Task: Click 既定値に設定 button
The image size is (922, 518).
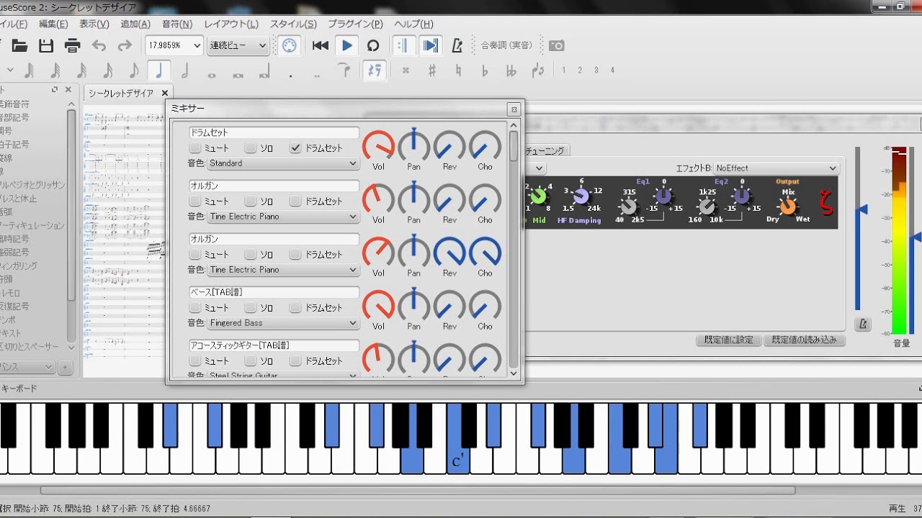Action: pos(728,340)
